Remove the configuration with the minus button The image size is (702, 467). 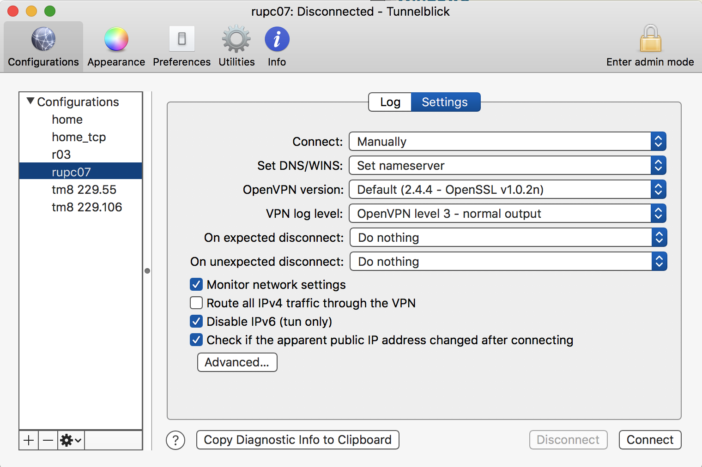pyautogui.click(x=48, y=440)
